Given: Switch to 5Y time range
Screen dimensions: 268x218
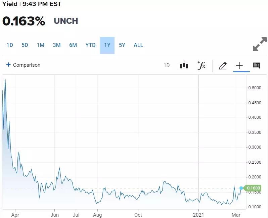Looking at the screenshot, I should [x=122, y=45].
